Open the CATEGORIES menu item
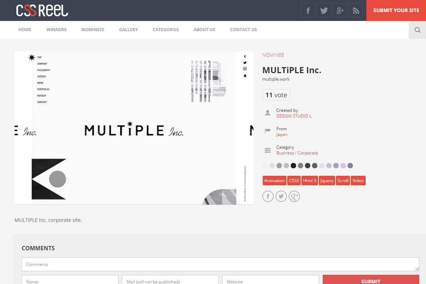The width and height of the screenshot is (426, 284). coord(166,30)
